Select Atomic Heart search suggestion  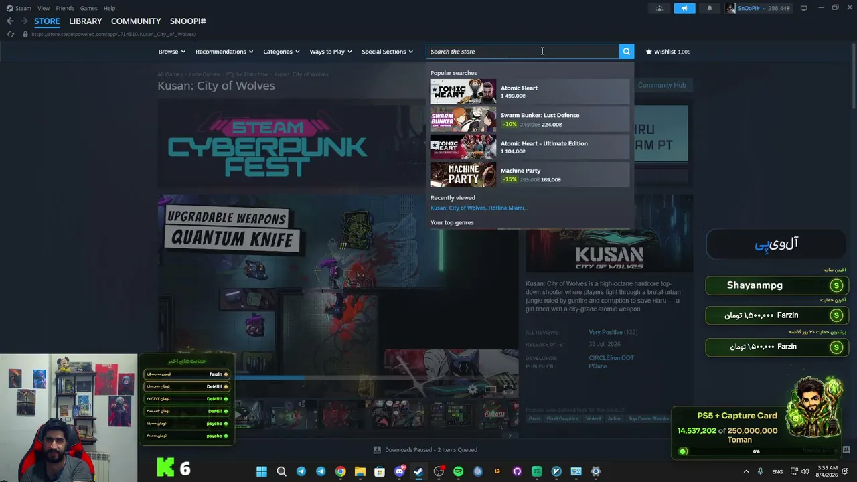pyautogui.click(x=530, y=92)
